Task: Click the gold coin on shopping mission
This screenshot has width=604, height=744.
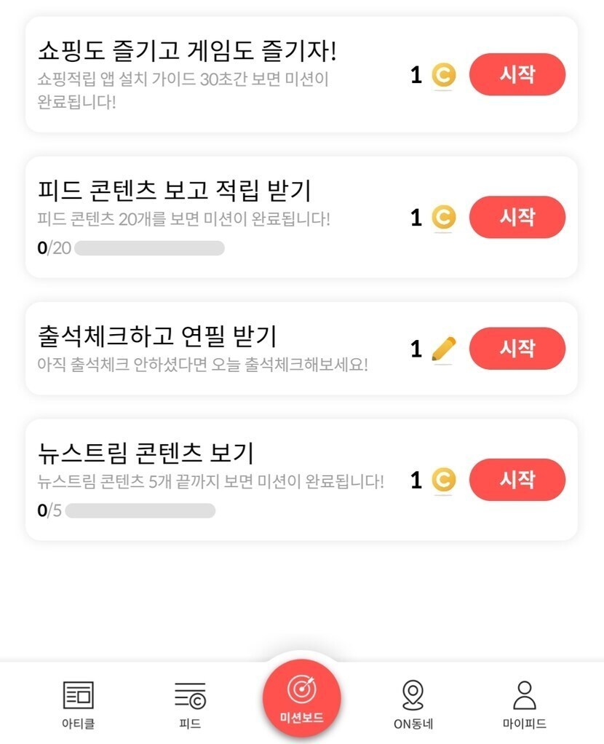Action: [x=442, y=74]
